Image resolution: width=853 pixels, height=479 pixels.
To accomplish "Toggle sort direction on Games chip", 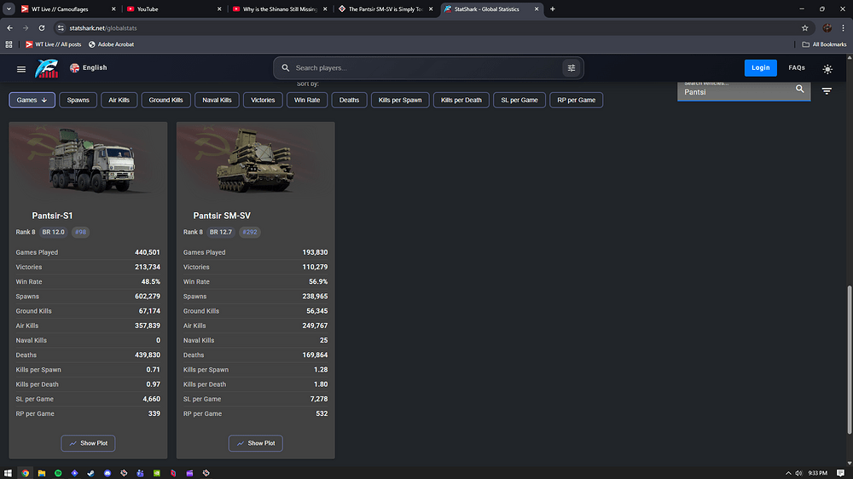I will 32,100.
